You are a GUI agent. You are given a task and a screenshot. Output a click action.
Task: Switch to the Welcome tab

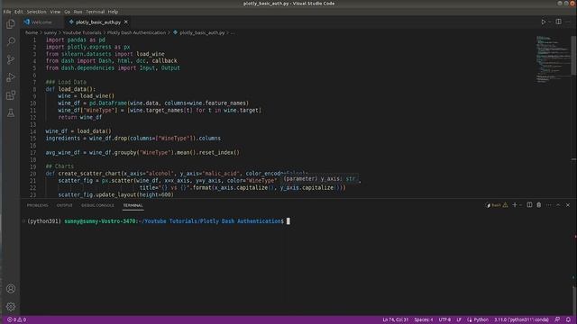[42, 22]
